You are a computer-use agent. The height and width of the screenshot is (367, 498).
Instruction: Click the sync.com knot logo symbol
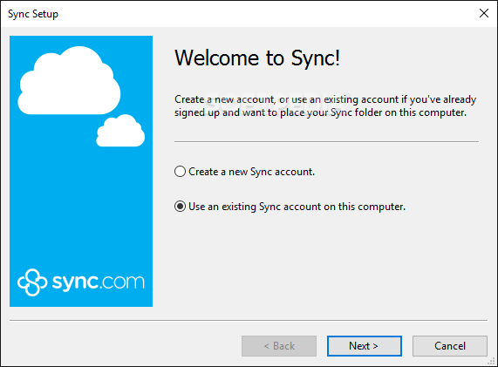[32, 282]
